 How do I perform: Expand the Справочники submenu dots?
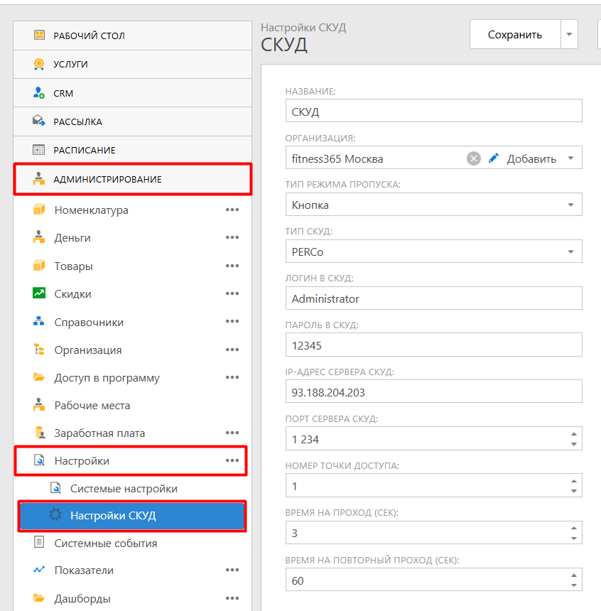(232, 321)
